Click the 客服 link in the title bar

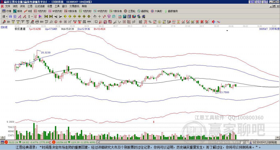[252, 2]
